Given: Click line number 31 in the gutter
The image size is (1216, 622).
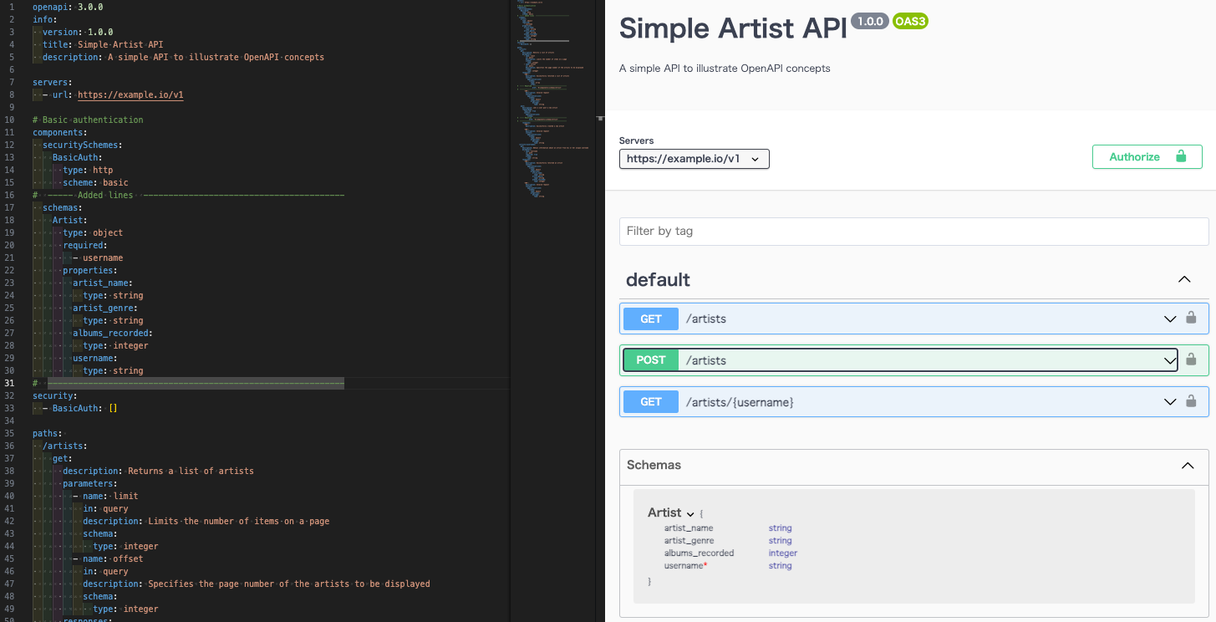Looking at the screenshot, I should [10, 383].
